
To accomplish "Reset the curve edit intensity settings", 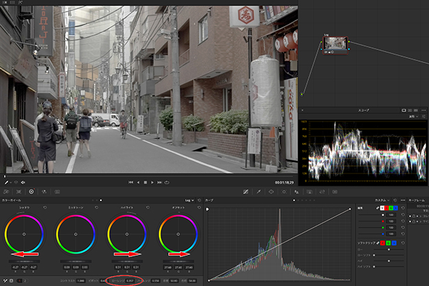I will pos(403,207).
